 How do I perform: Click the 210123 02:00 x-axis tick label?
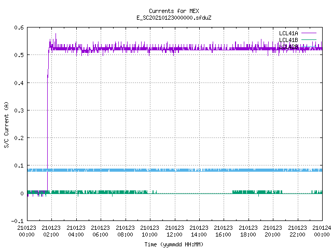click(x=51, y=231)
